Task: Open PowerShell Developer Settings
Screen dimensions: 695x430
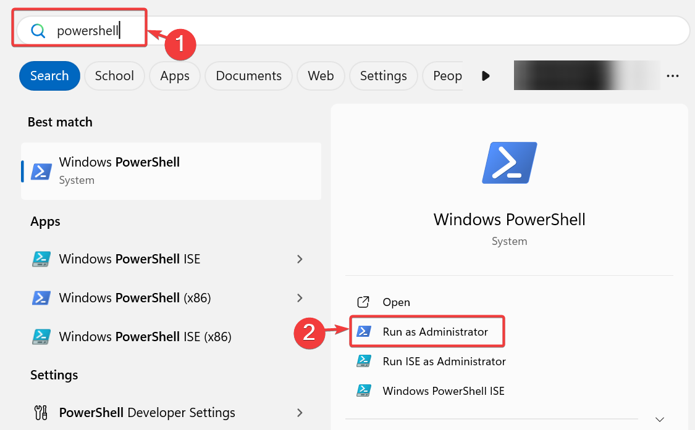Action: [x=146, y=412]
